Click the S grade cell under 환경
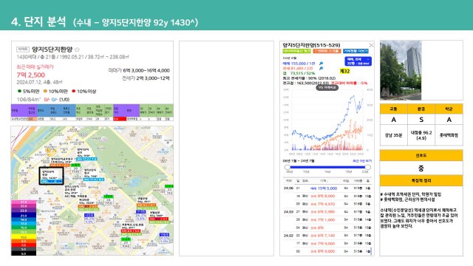This screenshot has width=473, height=266. pyautogui.click(x=421, y=120)
